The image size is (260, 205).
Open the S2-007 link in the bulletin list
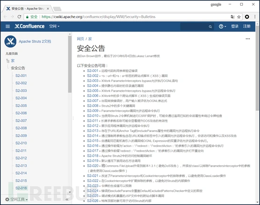pos(93,101)
